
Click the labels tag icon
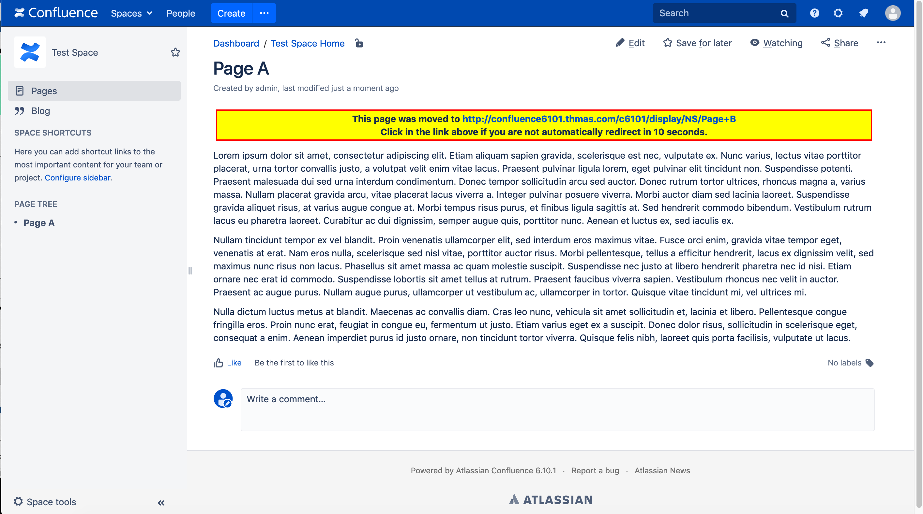(870, 363)
